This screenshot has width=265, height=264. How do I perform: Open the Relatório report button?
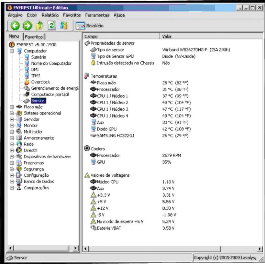90,26
